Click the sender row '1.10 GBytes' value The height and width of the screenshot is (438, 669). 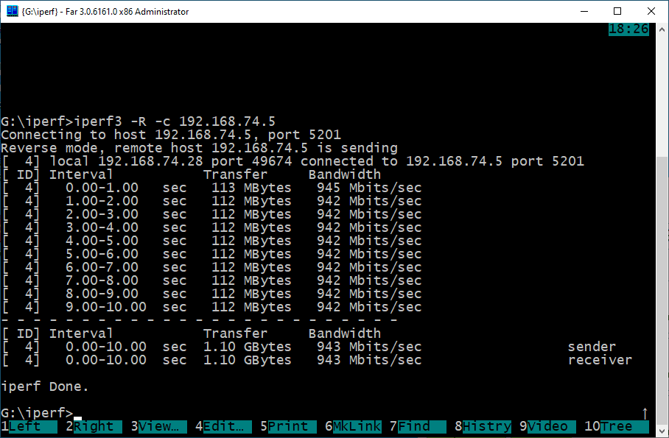pyautogui.click(x=247, y=347)
